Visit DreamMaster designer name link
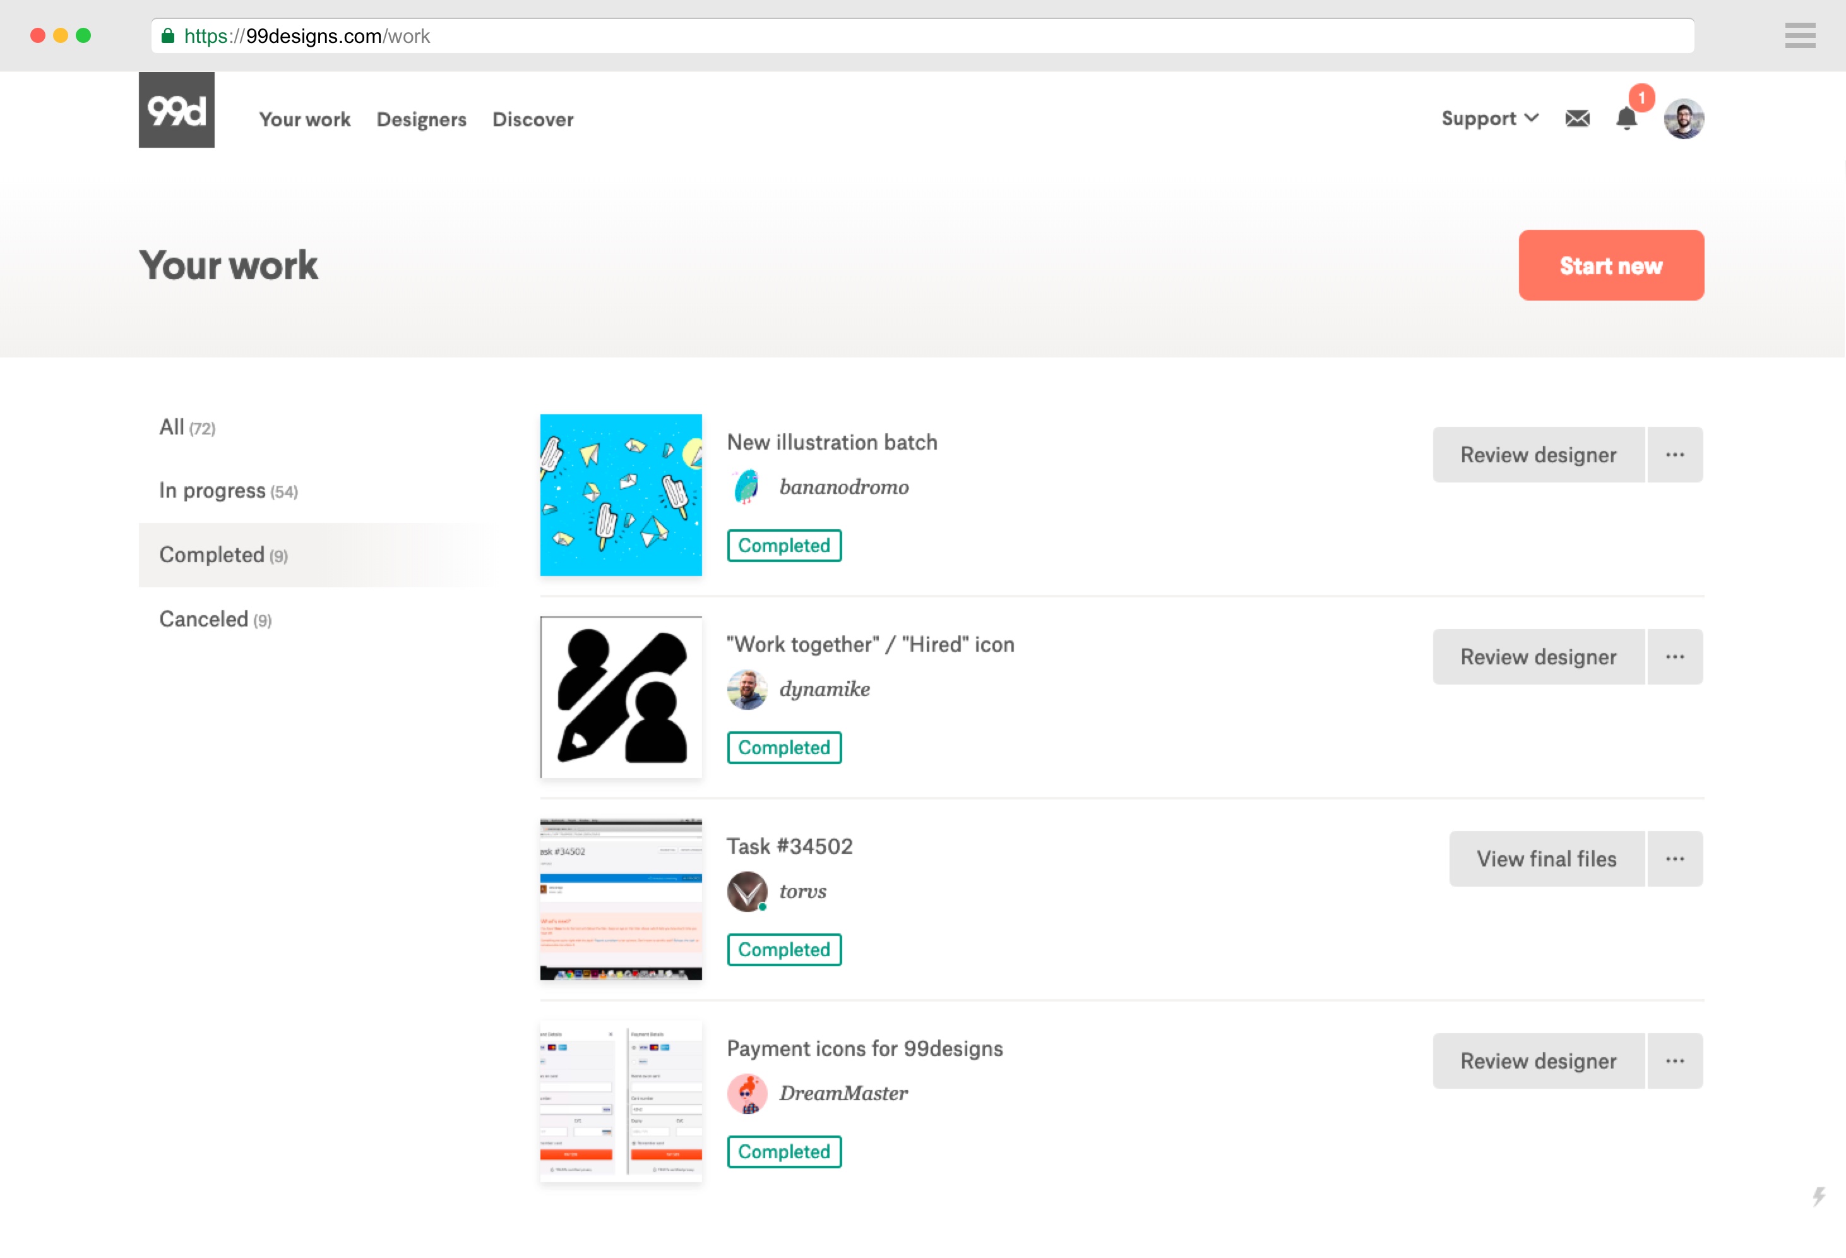Viewport: 1846px width, 1258px height. pos(843,1094)
